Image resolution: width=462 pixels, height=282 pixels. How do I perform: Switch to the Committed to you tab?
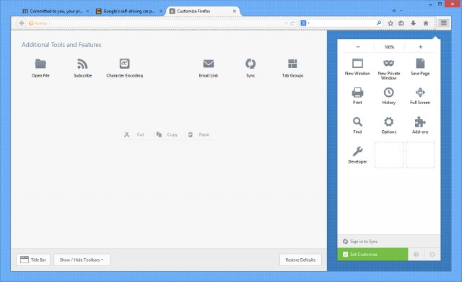(56, 12)
